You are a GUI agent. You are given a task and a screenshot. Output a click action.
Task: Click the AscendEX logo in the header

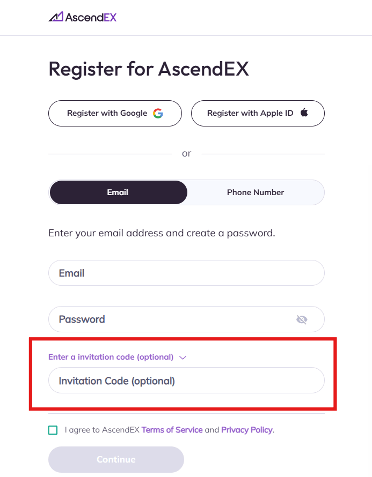[x=82, y=17]
